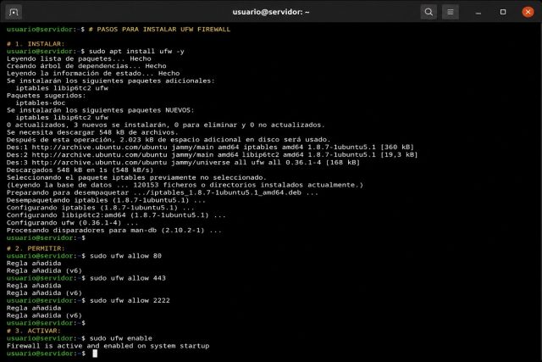Click the line starting '0 actualizados, 3 nuevos'

point(166,125)
